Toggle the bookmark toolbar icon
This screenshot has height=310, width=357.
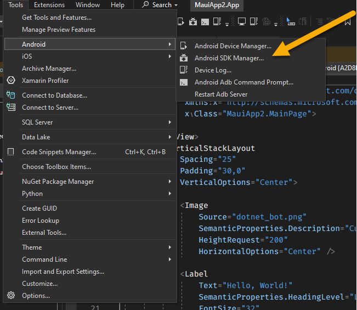click(x=348, y=22)
